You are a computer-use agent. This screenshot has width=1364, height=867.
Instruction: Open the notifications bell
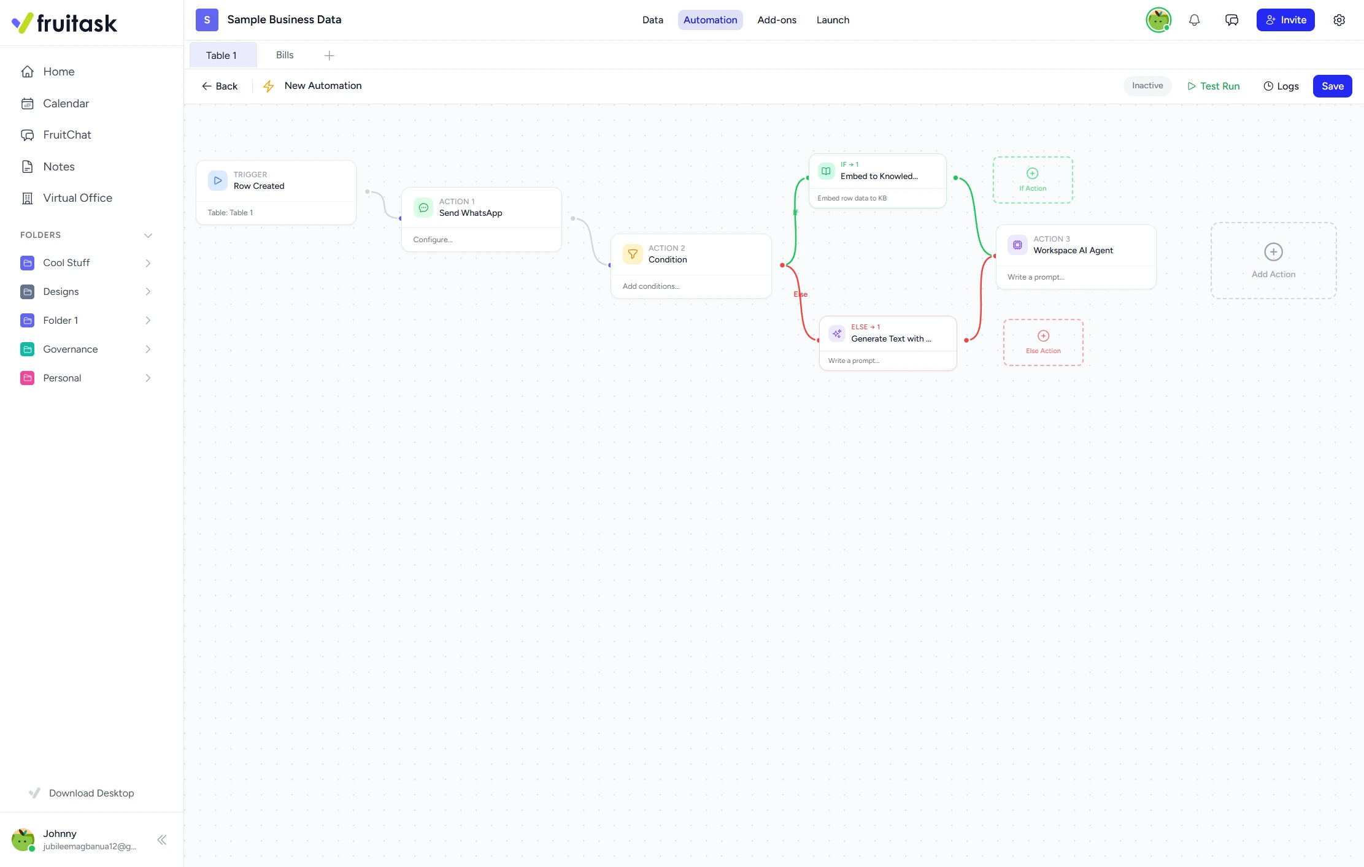click(1194, 20)
